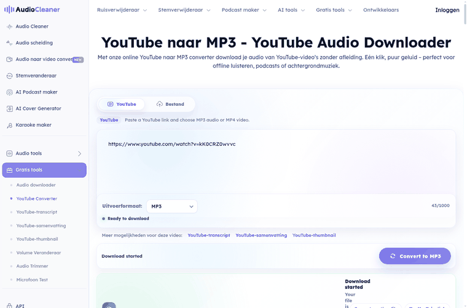
Task: Switch to the Bestand tab
Action: tap(170, 105)
